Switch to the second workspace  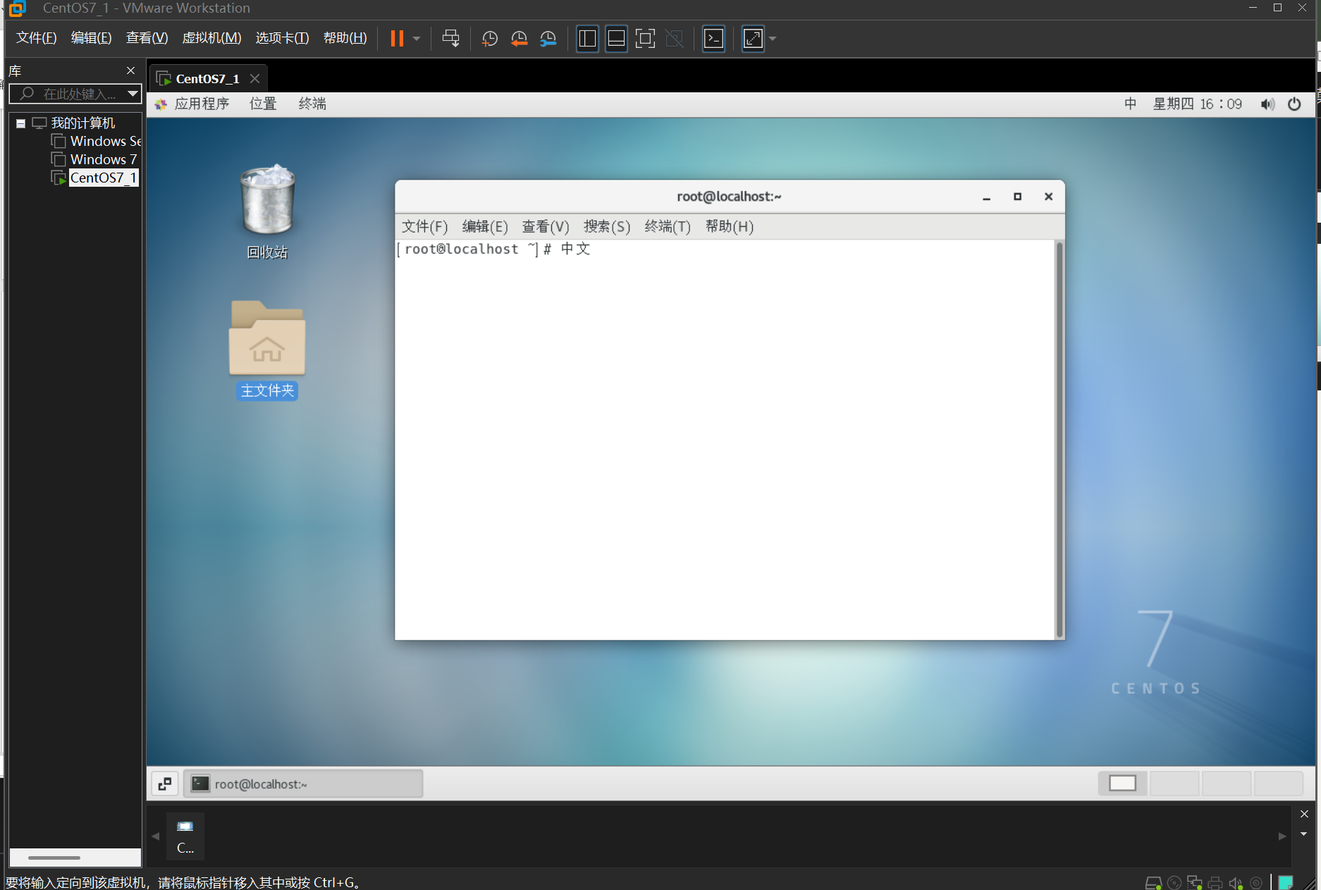coord(1174,784)
